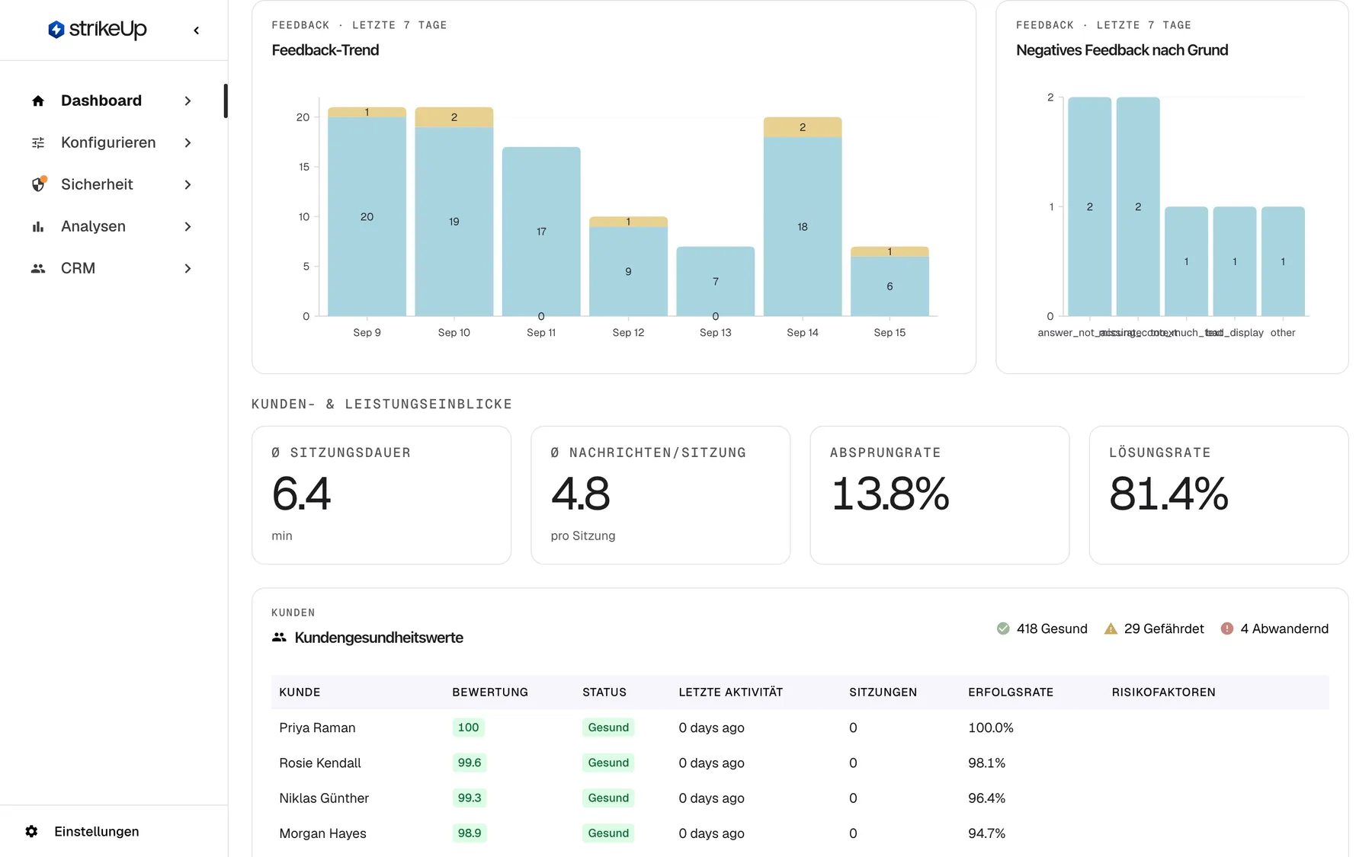1372x857 pixels.
Task: Open the Dashboard menu item
Action: point(113,101)
